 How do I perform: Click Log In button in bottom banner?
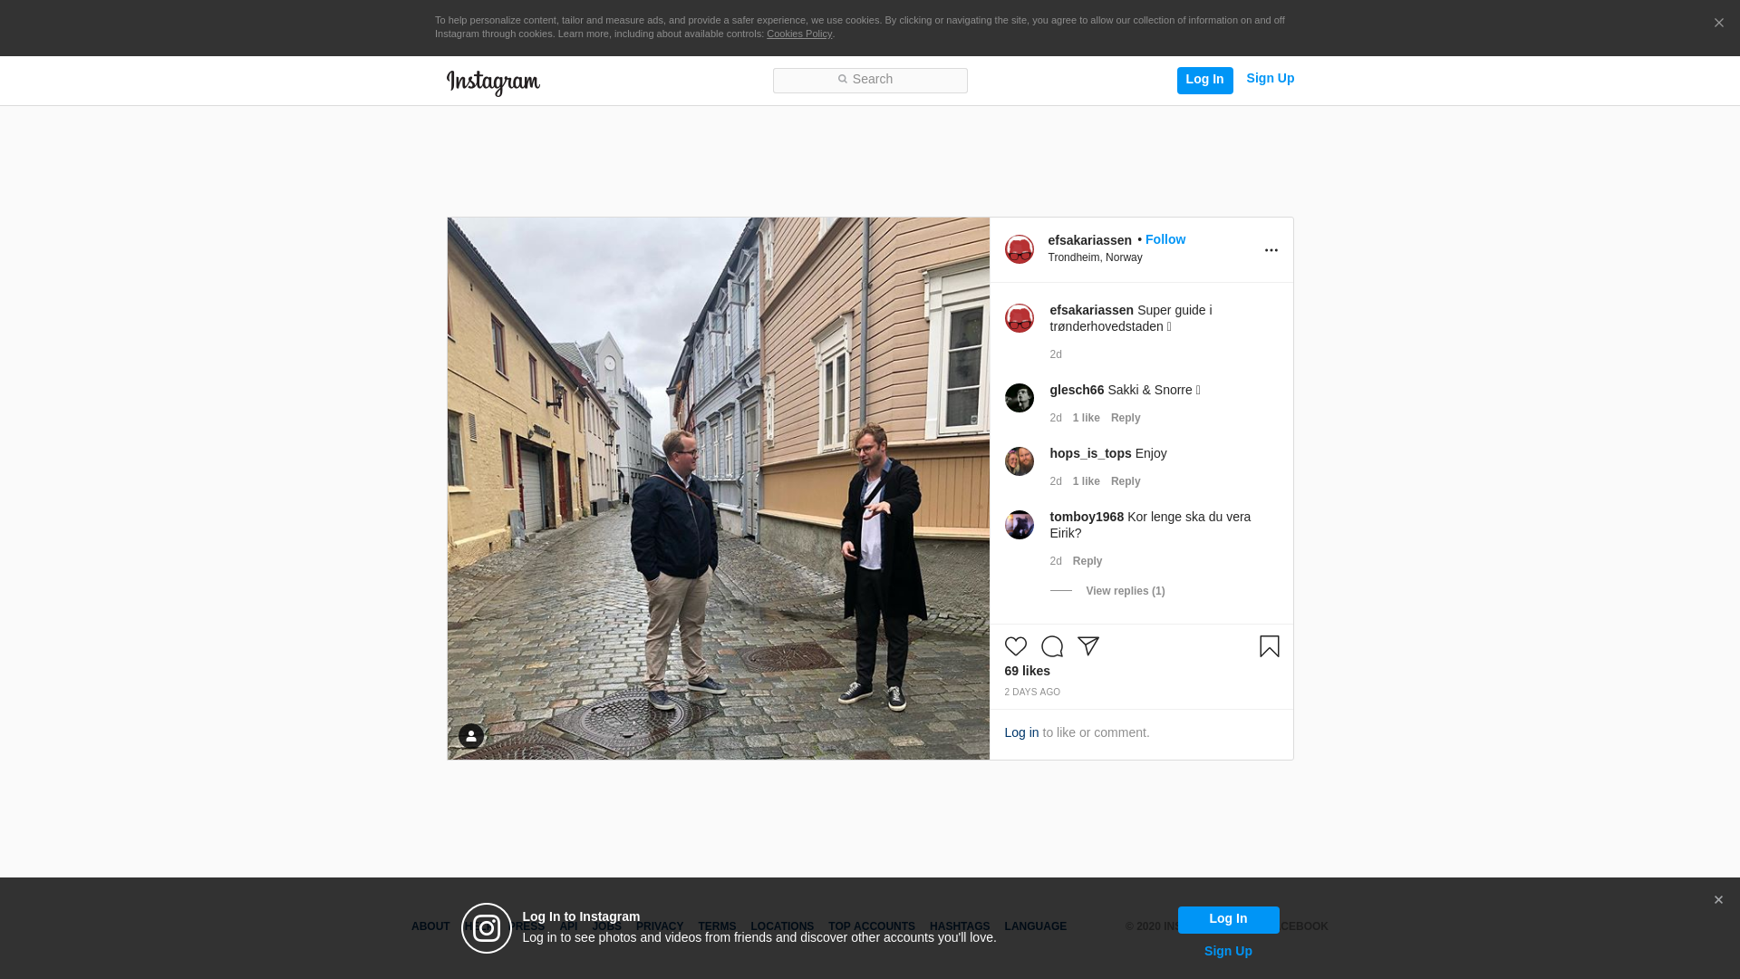1228,920
